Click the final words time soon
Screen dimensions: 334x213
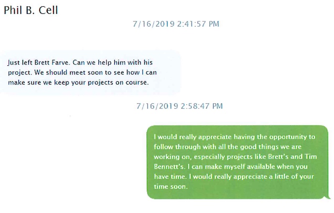pyautogui.click(x=171, y=187)
